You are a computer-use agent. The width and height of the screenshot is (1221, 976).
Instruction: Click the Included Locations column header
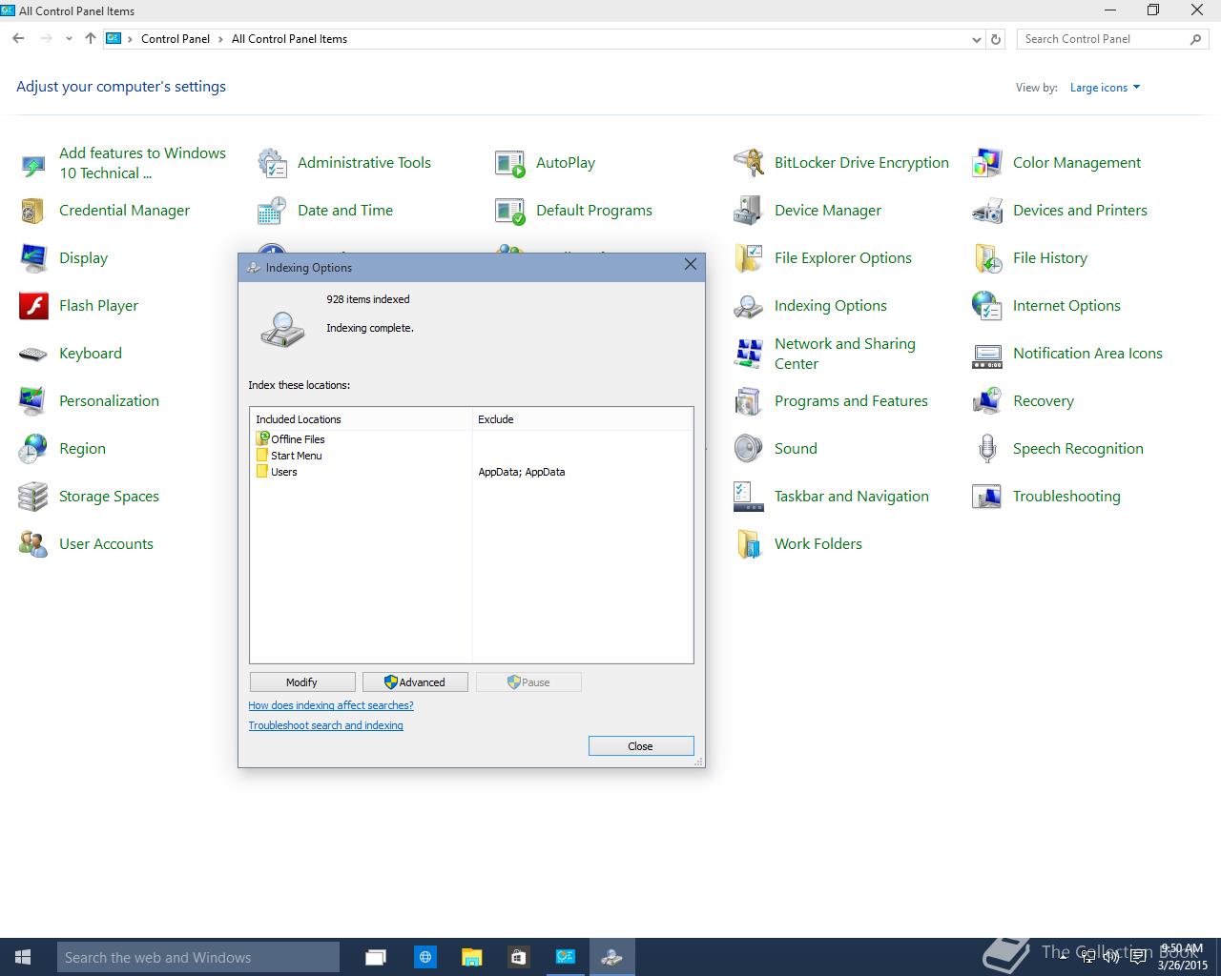tap(362, 419)
